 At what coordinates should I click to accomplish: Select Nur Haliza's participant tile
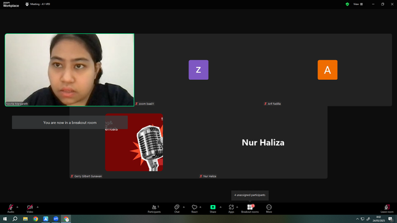click(x=263, y=142)
